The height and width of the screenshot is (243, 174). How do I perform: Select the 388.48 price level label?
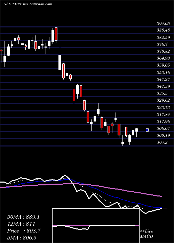coord(163,30)
